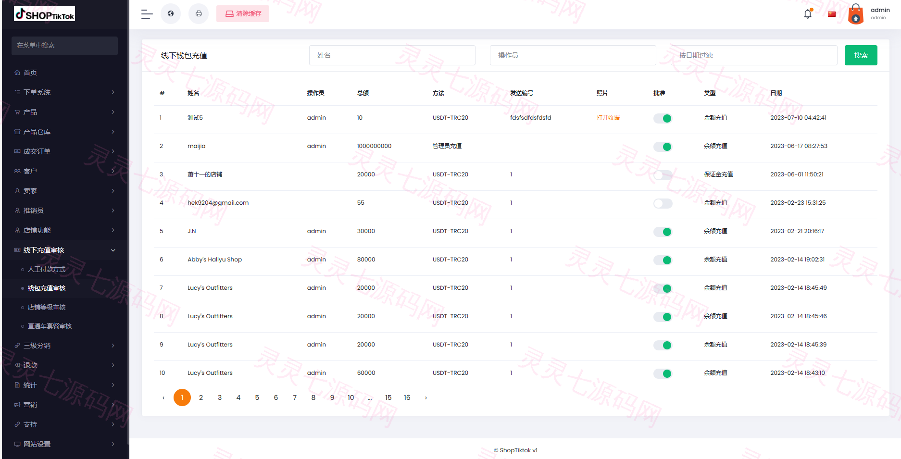This screenshot has width=901, height=459.
Task: Click the 下单系统 list icon
Action: (17, 92)
